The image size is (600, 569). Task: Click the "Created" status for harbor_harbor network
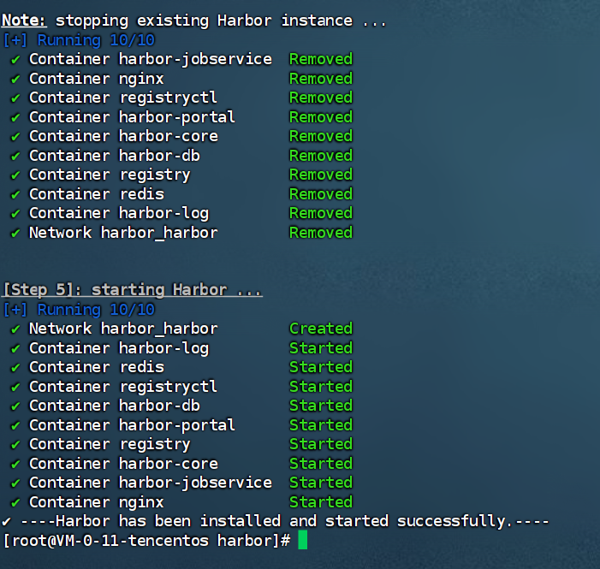(321, 329)
